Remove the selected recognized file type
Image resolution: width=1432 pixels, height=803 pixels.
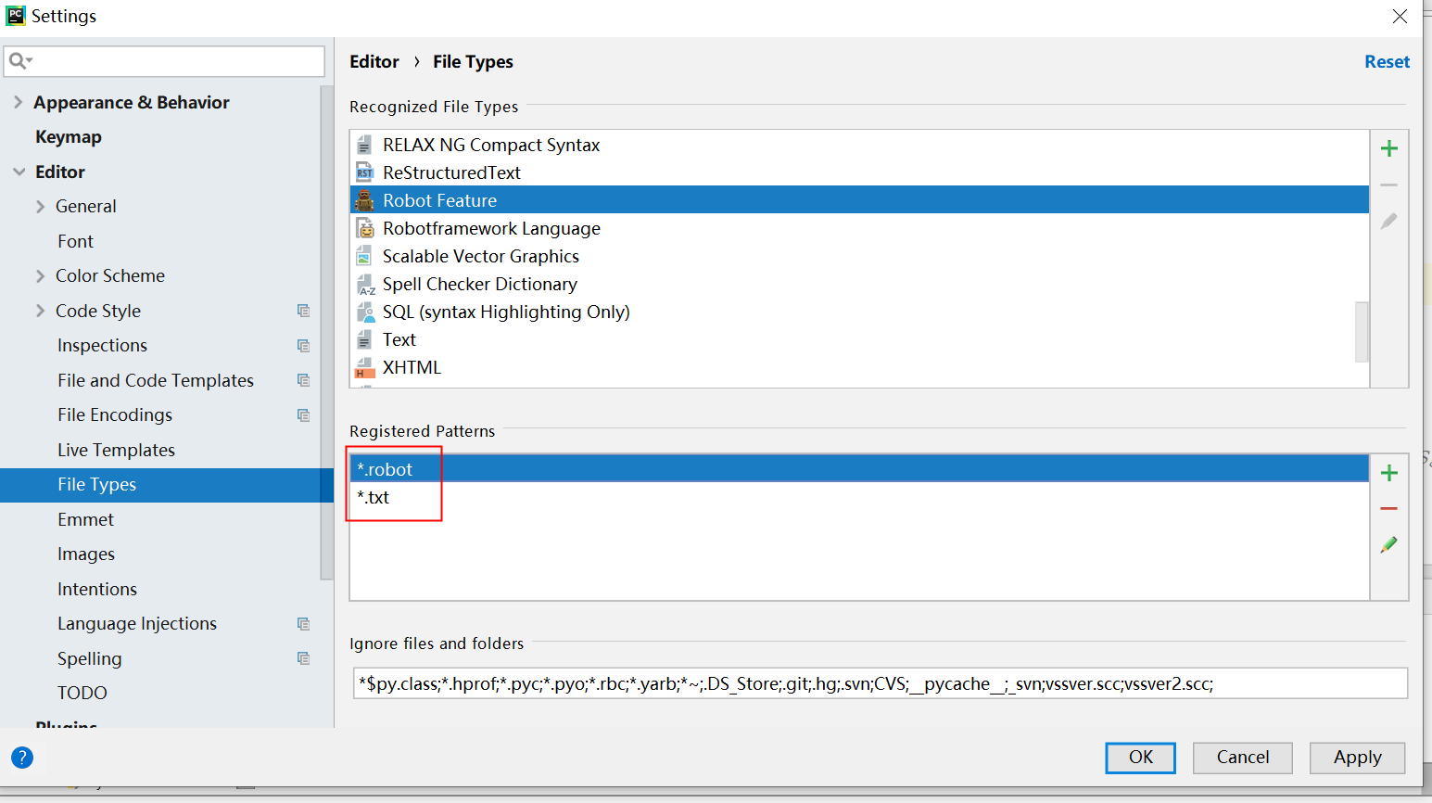coord(1388,185)
